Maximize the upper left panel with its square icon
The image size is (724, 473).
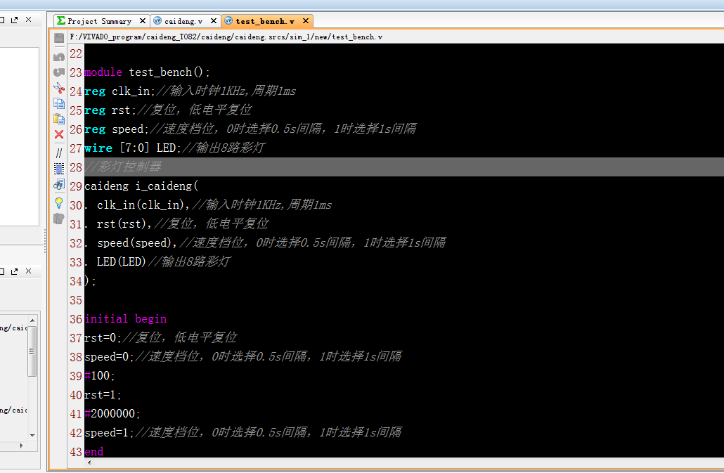pyautogui.click(x=1, y=20)
